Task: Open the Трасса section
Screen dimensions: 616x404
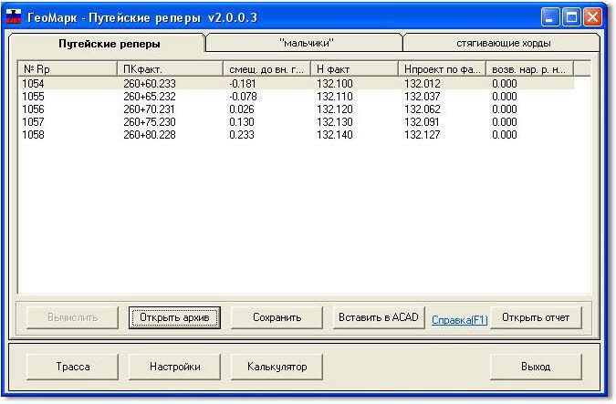Action: (71, 367)
